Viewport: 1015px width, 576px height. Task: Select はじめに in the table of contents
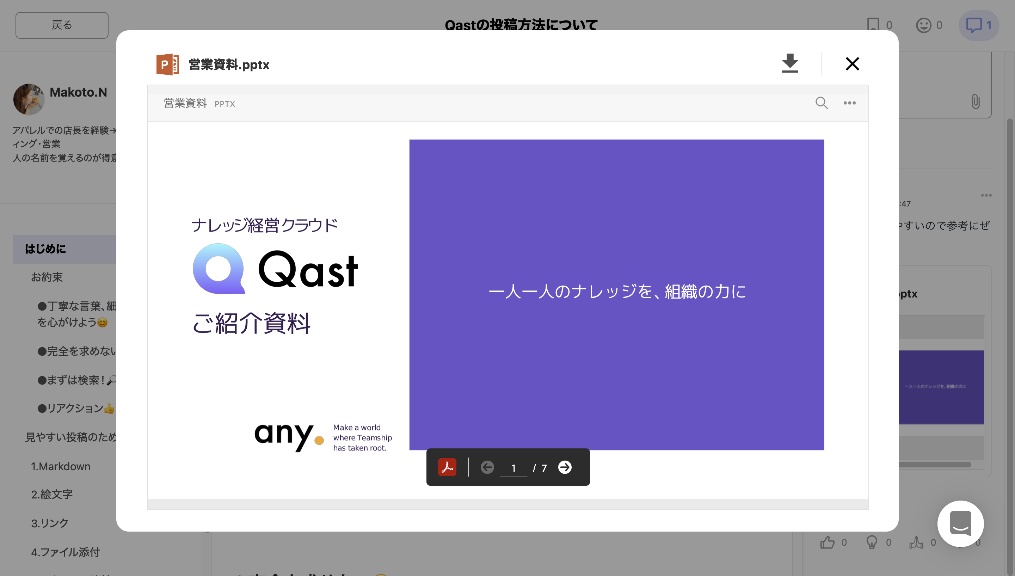[64, 249]
